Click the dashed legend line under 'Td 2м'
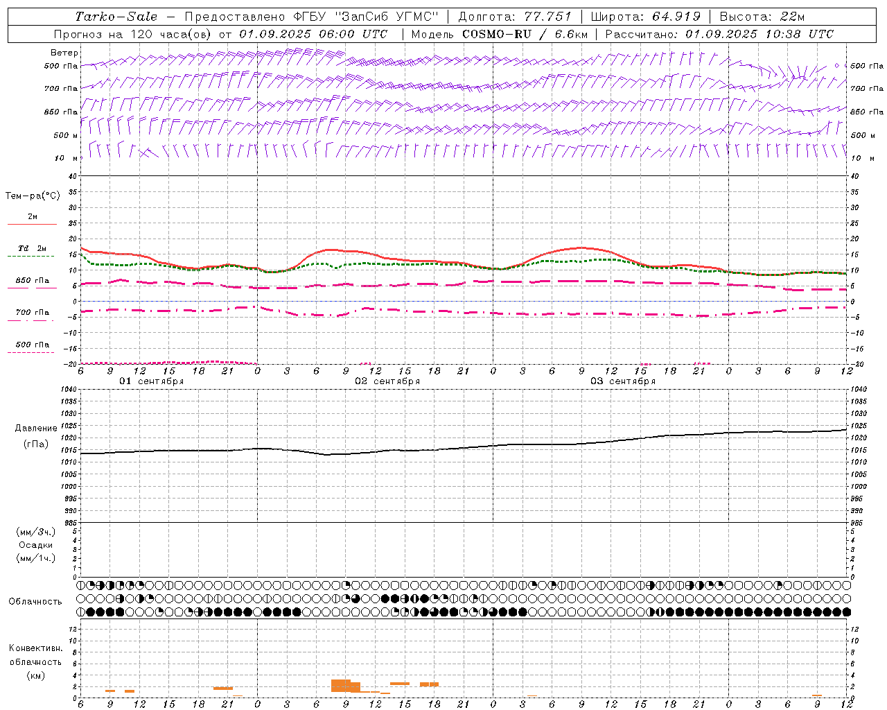The width and height of the screenshot is (887, 710). [x=30, y=257]
